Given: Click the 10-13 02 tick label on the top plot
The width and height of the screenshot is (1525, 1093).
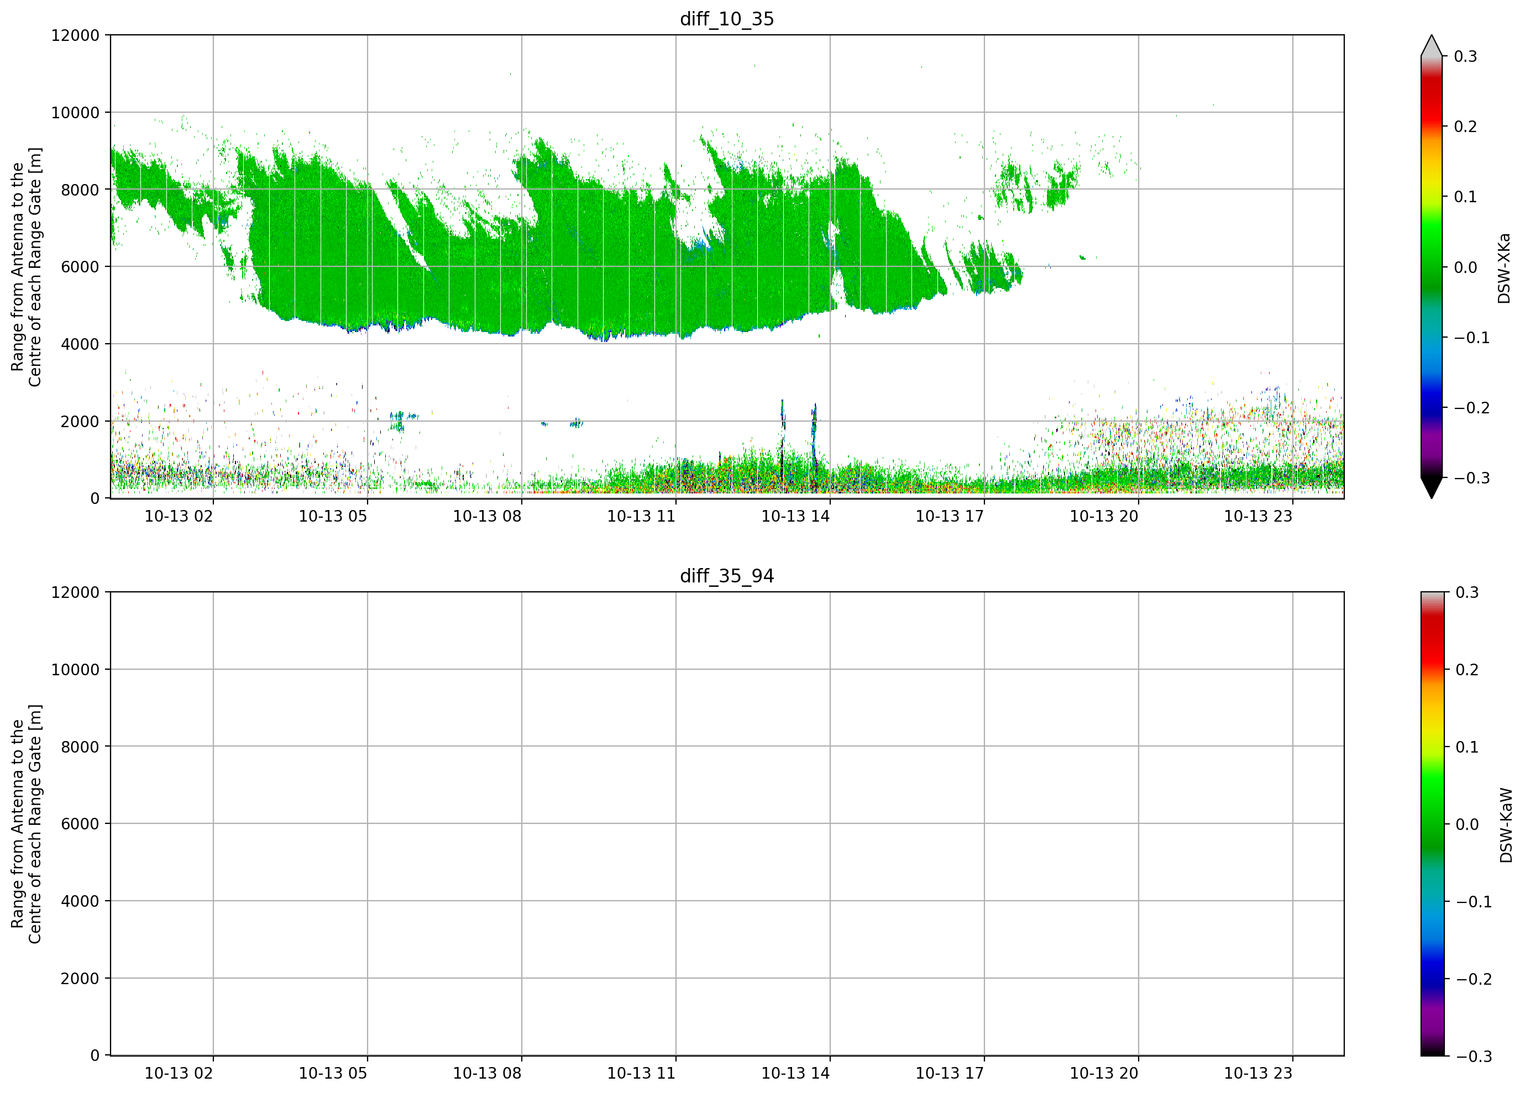Looking at the screenshot, I should [178, 516].
